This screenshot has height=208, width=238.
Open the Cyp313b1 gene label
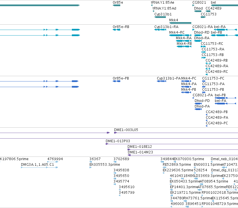coord(163,14)
